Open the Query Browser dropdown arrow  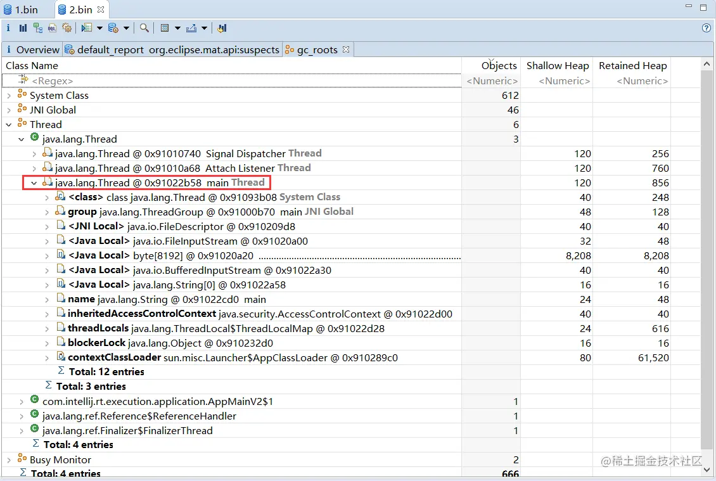pos(126,29)
